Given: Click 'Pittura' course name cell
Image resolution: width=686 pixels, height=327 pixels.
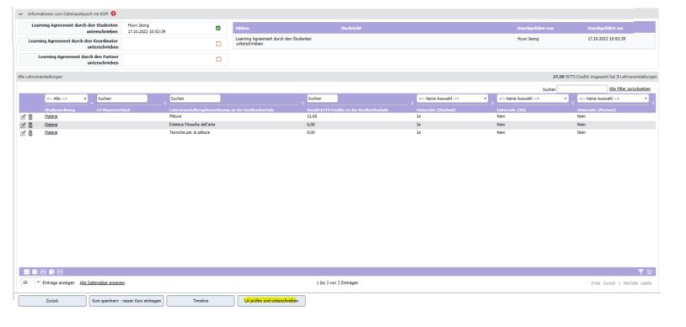Looking at the screenshot, I should pos(175,117).
